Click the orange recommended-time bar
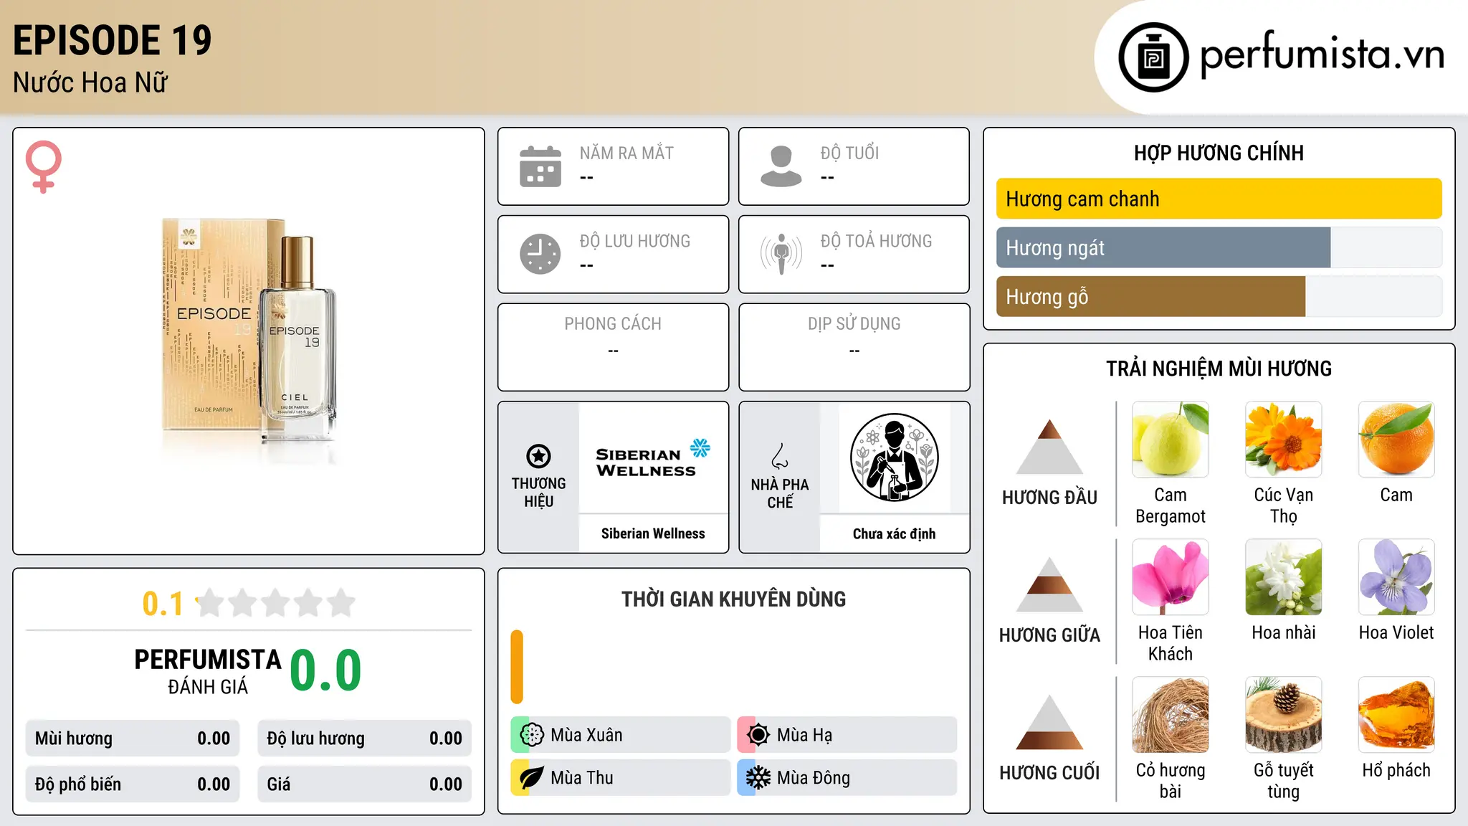Viewport: 1468px width, 826px height. [517, 667]
